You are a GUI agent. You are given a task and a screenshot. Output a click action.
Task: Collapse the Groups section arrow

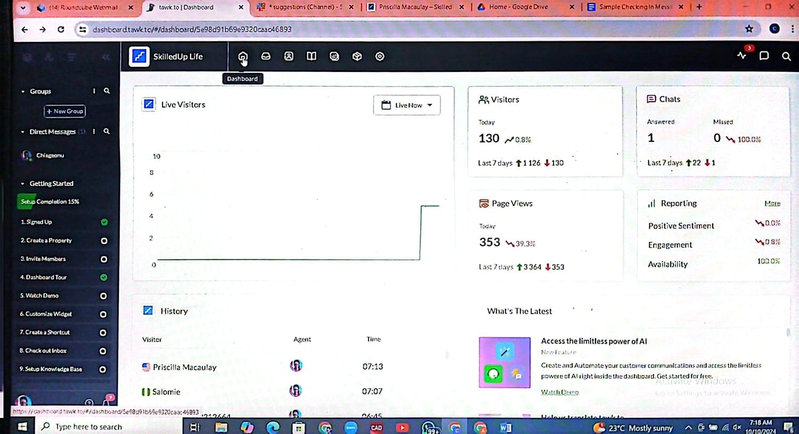tap(23, 92)
